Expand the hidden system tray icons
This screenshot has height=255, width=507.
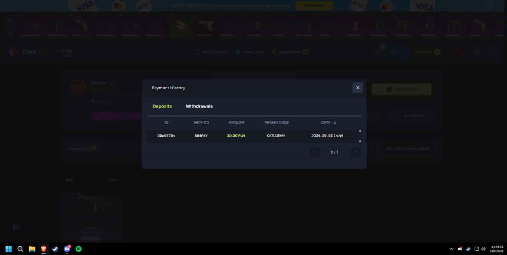451,249
